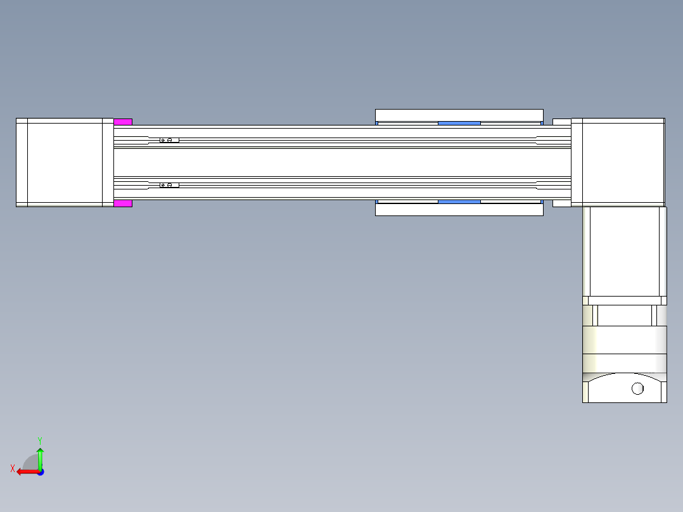Click the red X axis arrow of the triad
This screenshot has width=683, height=512.
tap(27, 472)
